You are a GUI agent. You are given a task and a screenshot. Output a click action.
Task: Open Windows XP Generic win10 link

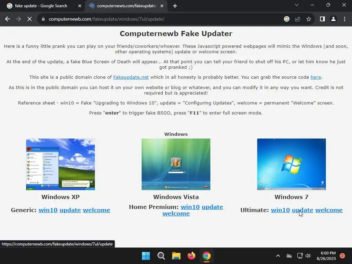tap(48, 210)
